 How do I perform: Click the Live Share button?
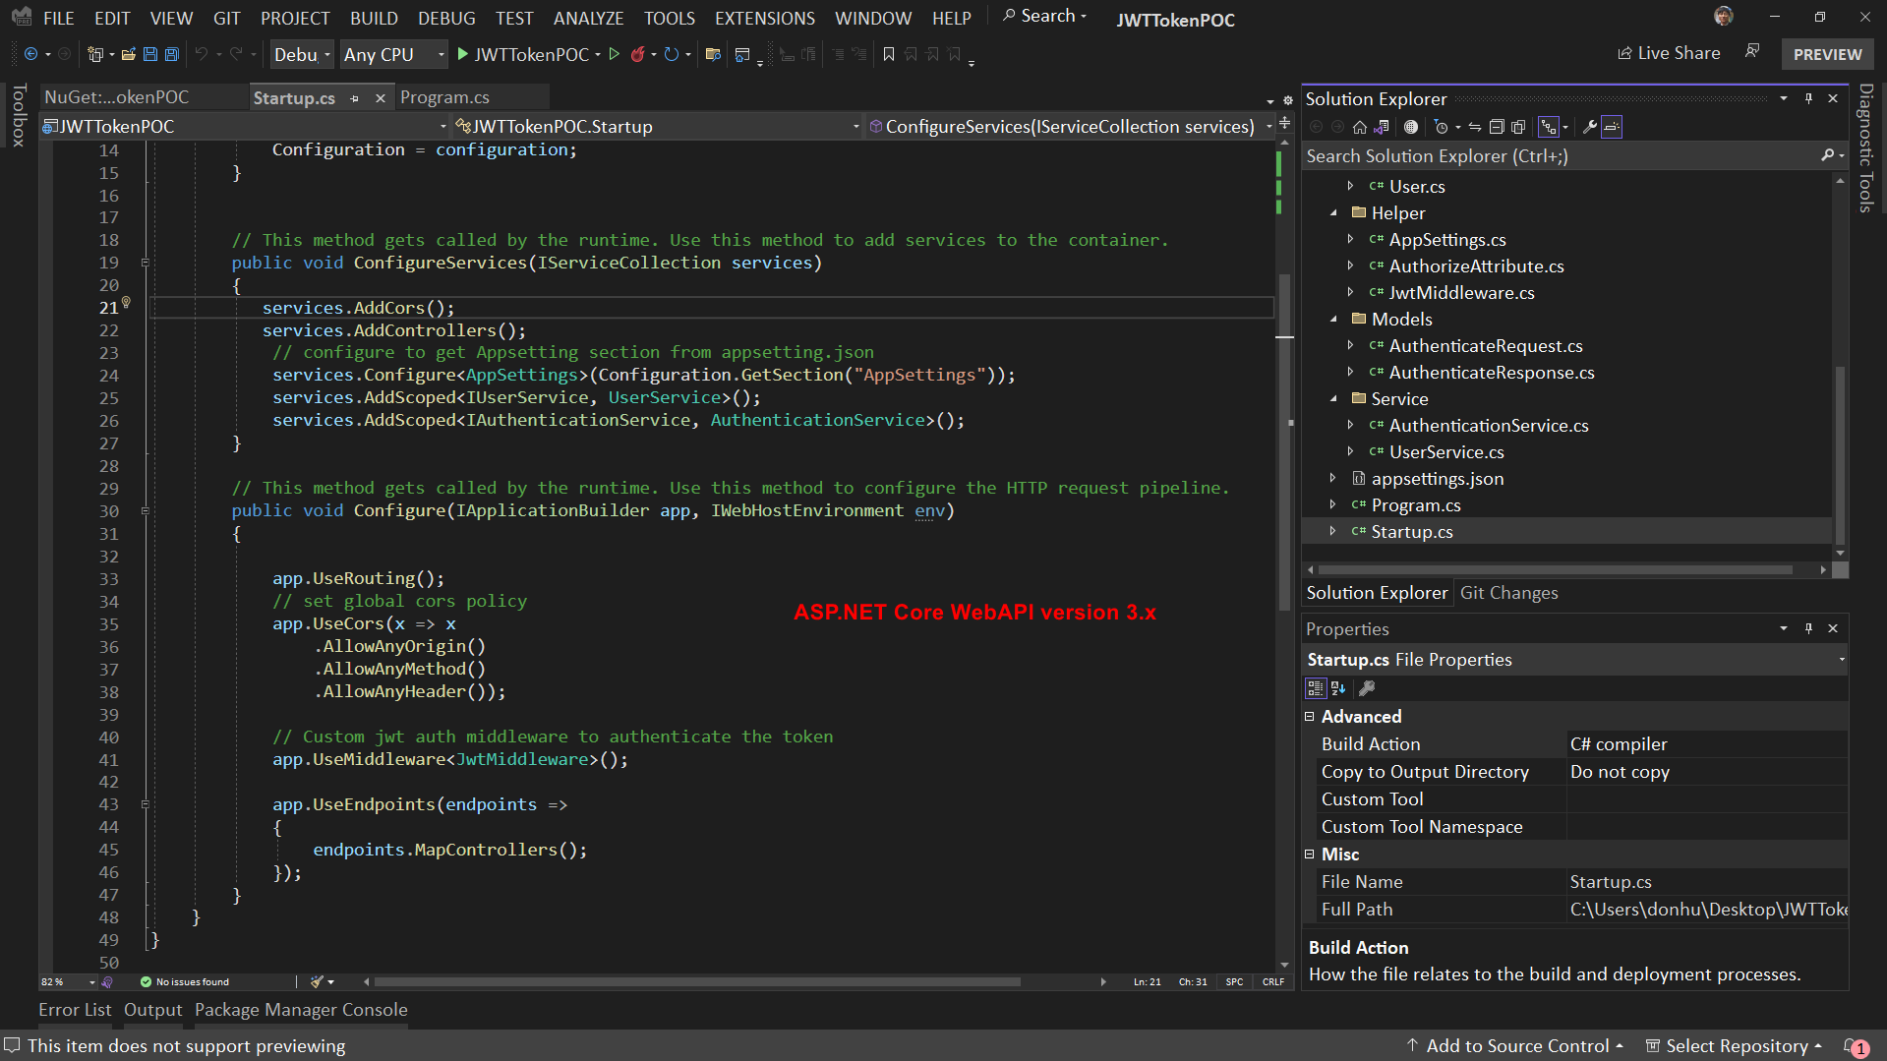[x=1669, y=52]
